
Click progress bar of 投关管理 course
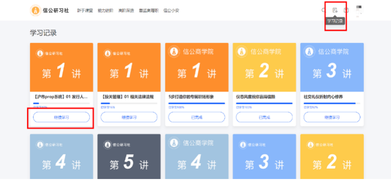[x=129, y=103]
